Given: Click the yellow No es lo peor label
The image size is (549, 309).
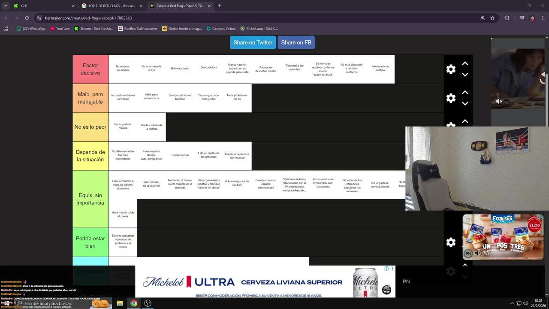Looking at the screenshot, I should pos(90,127).
